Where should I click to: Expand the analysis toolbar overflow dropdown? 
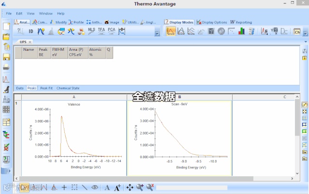pos(157,33)
